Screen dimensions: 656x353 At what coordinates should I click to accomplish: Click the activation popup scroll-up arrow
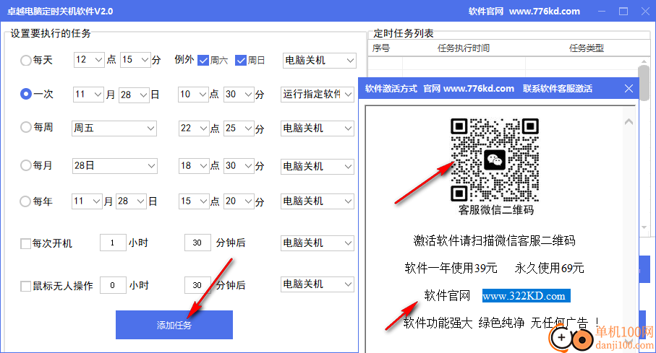click(629, 122)
